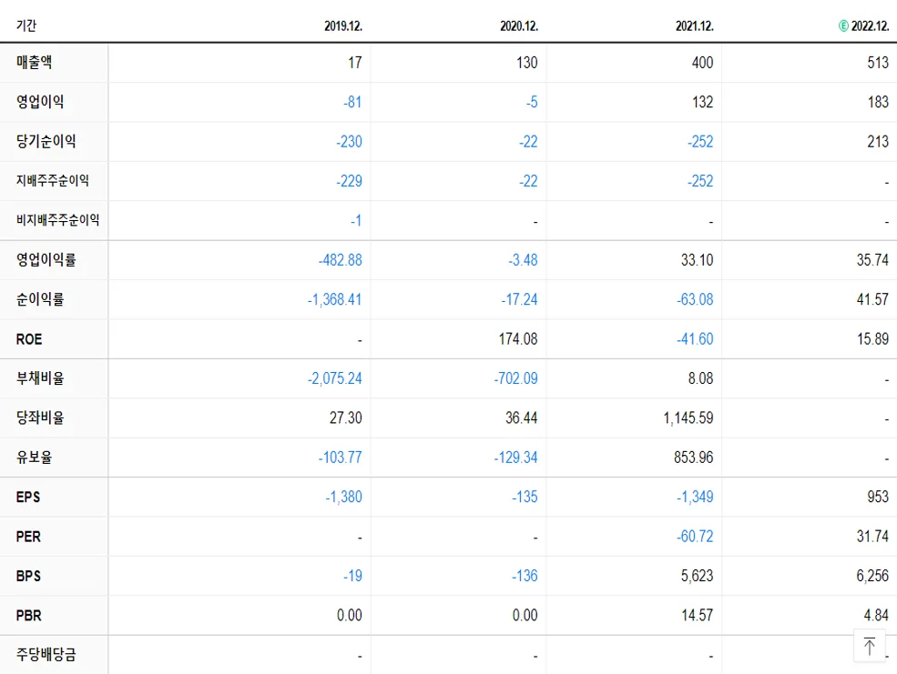Click the 순이익률 value -63.08
The image size is (897, 674).
click(x=695, y=299)
